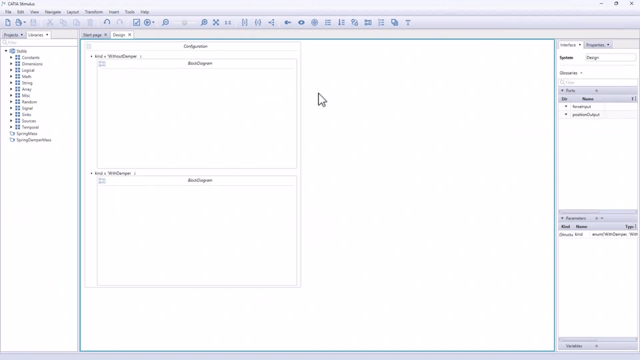Open the direction dropdown for positionOutput
The image size is (640, 360).
(566, 115)
